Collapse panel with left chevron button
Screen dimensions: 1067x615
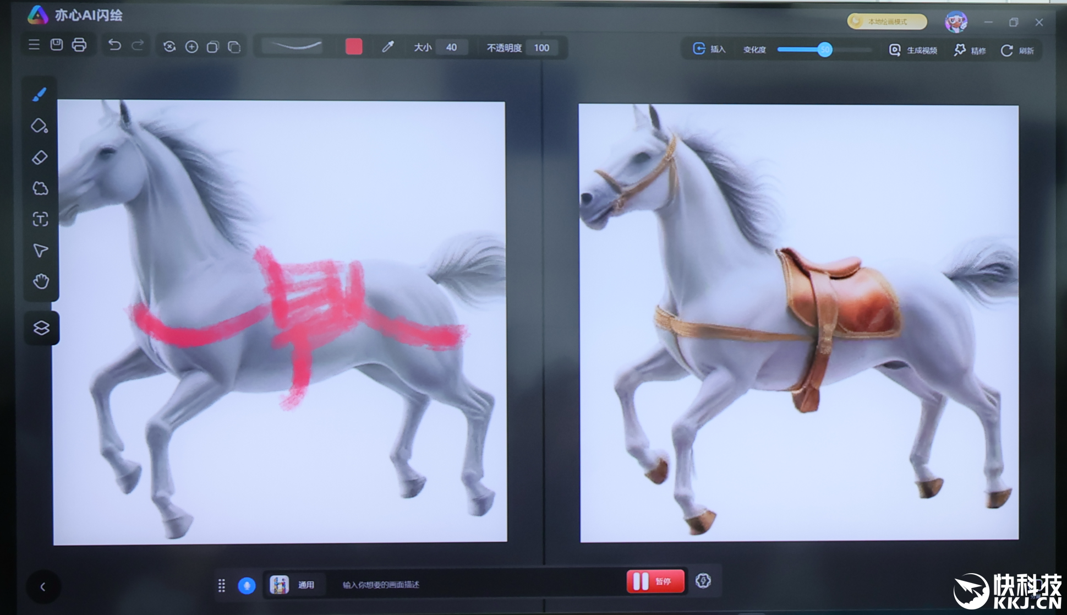tap(43, 587)
